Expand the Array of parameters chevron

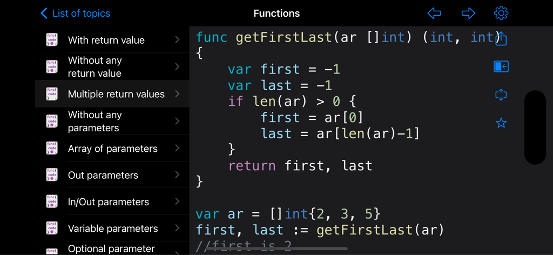[177, 148]
